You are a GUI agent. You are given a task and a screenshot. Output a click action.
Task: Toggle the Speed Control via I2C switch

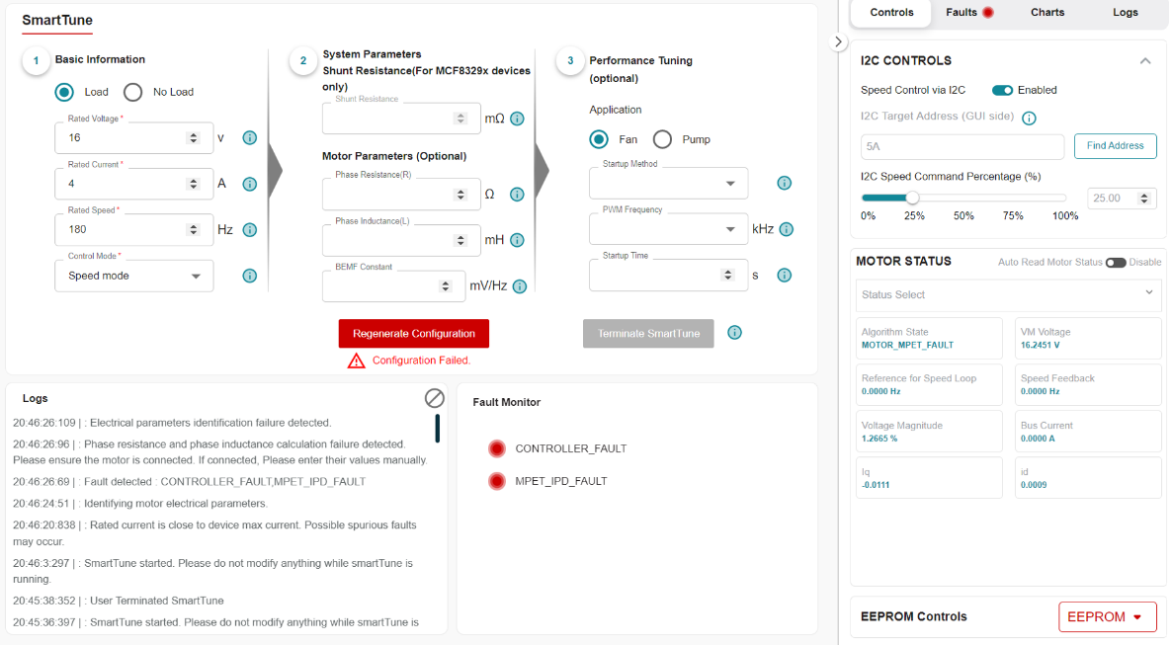[x=1002, y=90]
